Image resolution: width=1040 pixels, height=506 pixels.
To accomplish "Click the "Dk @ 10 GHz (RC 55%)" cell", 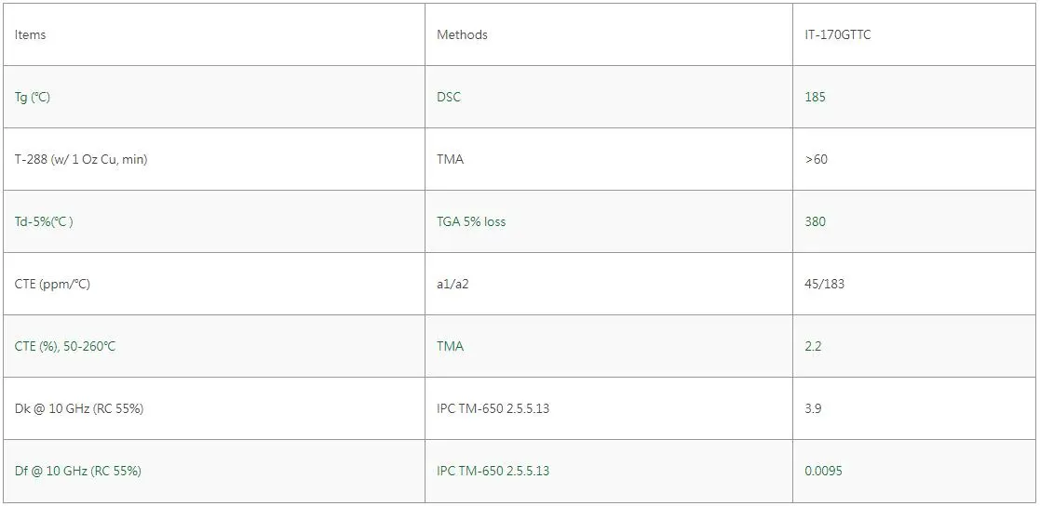I will click(79, 408).
